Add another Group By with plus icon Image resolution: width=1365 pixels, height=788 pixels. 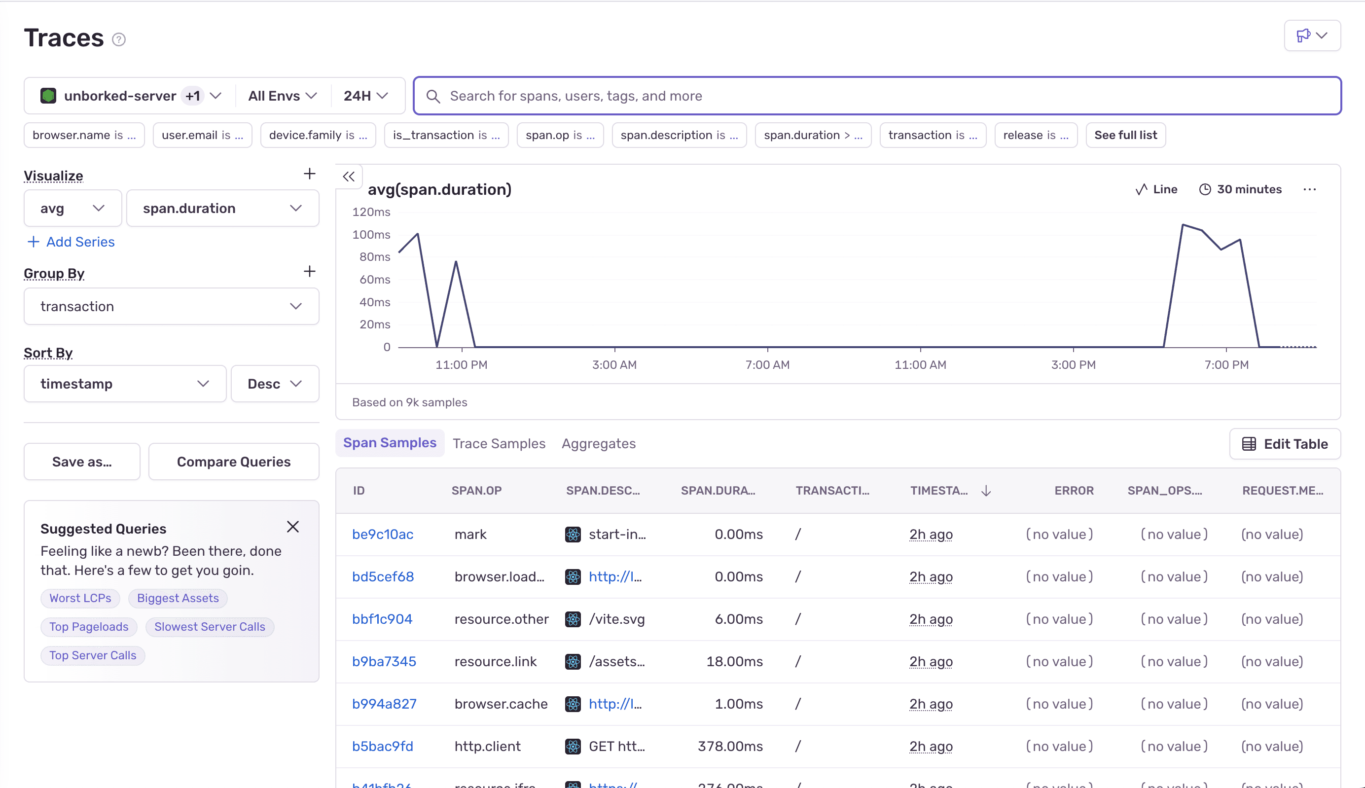[309, 271]
